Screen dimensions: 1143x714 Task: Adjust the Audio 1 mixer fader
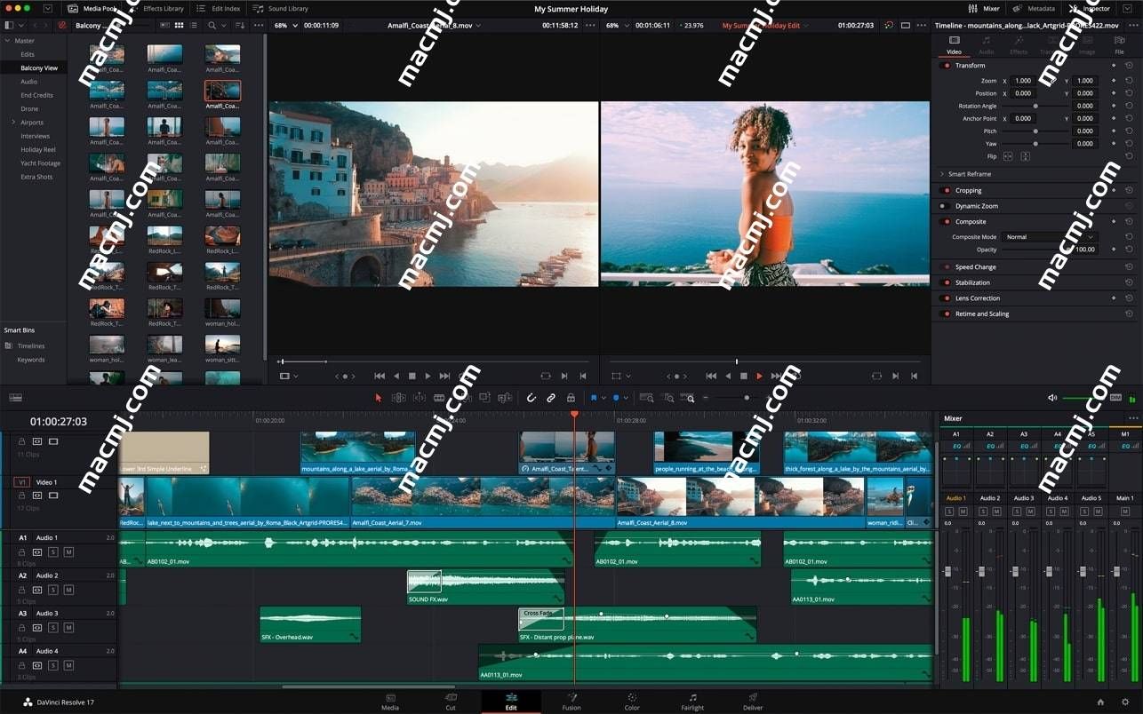[947, 571]
